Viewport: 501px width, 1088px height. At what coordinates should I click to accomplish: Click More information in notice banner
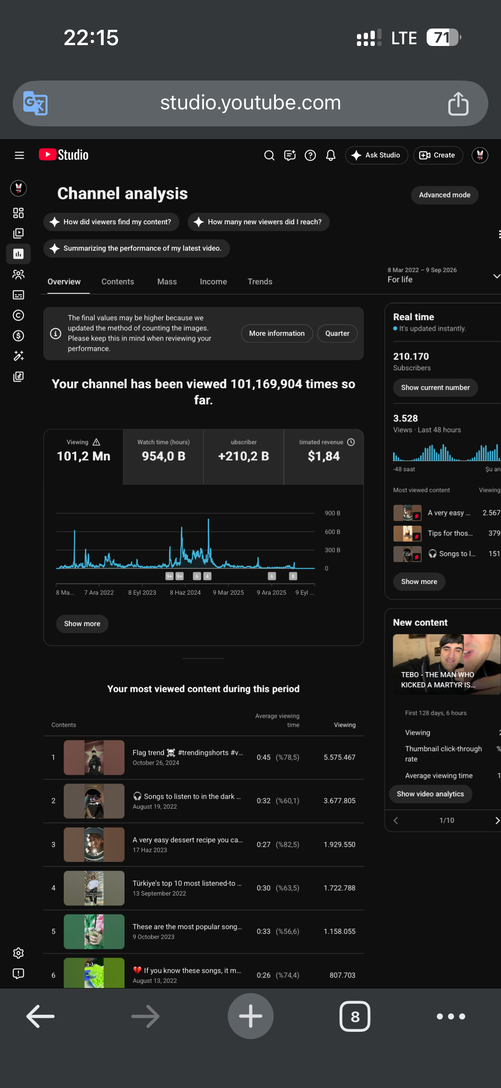click(x=277, y=333)
